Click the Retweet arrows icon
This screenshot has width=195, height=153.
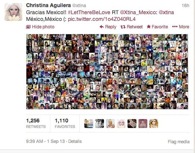(123, 27)
